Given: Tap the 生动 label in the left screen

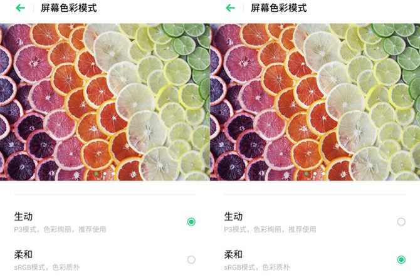Looking at the screenshot, I should pos(23,216).
